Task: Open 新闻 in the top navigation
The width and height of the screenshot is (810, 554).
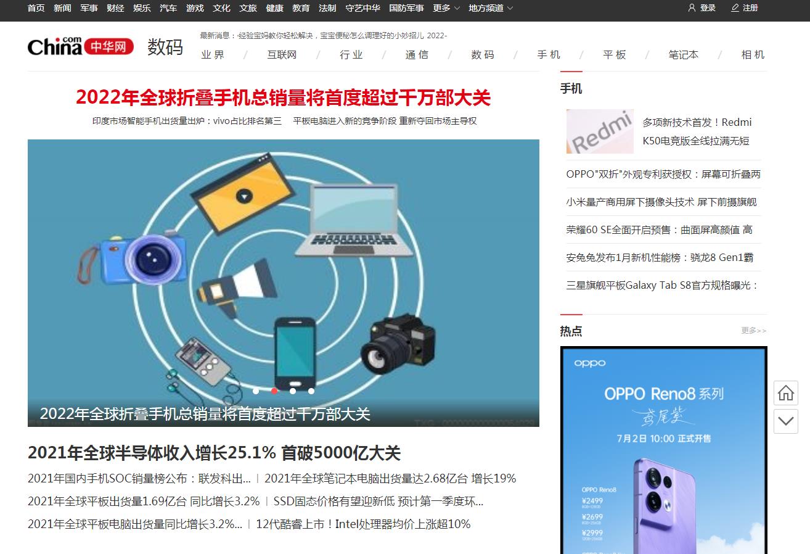Action: (x=62, y=8)
